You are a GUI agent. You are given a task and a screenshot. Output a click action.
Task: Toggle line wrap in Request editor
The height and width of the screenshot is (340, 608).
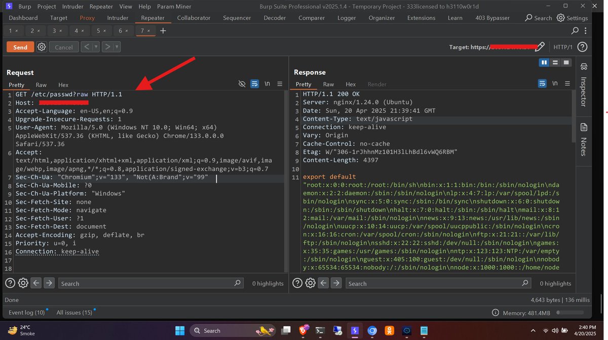point(255,84)
